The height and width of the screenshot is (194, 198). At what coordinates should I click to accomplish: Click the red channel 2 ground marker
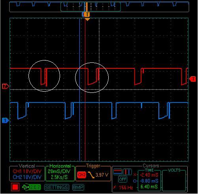6,87
